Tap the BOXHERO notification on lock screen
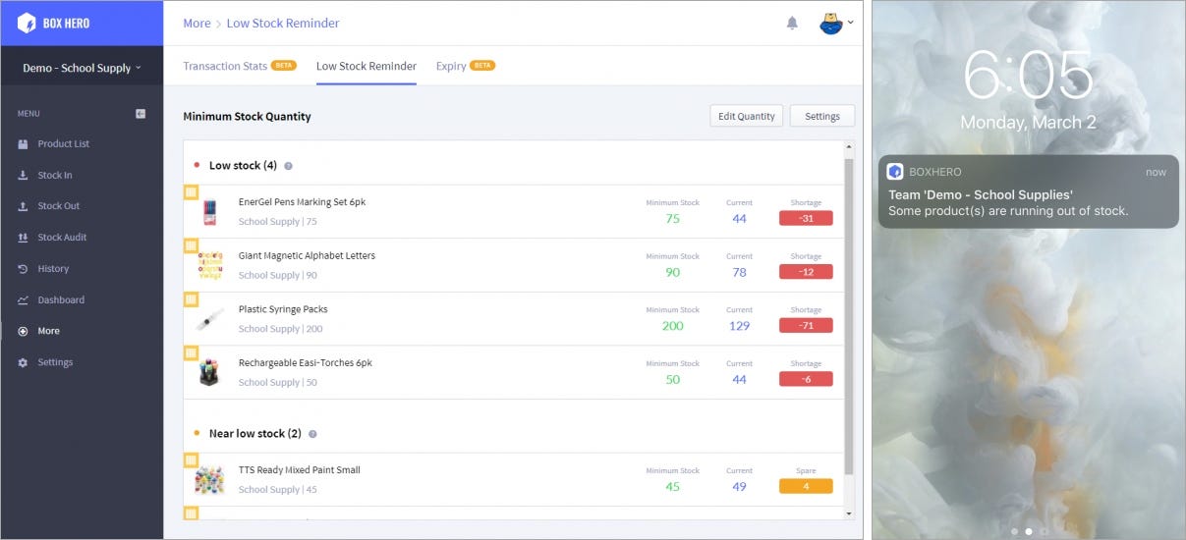The height and width of the screenshot is (540, 1186). point(1028,191)
